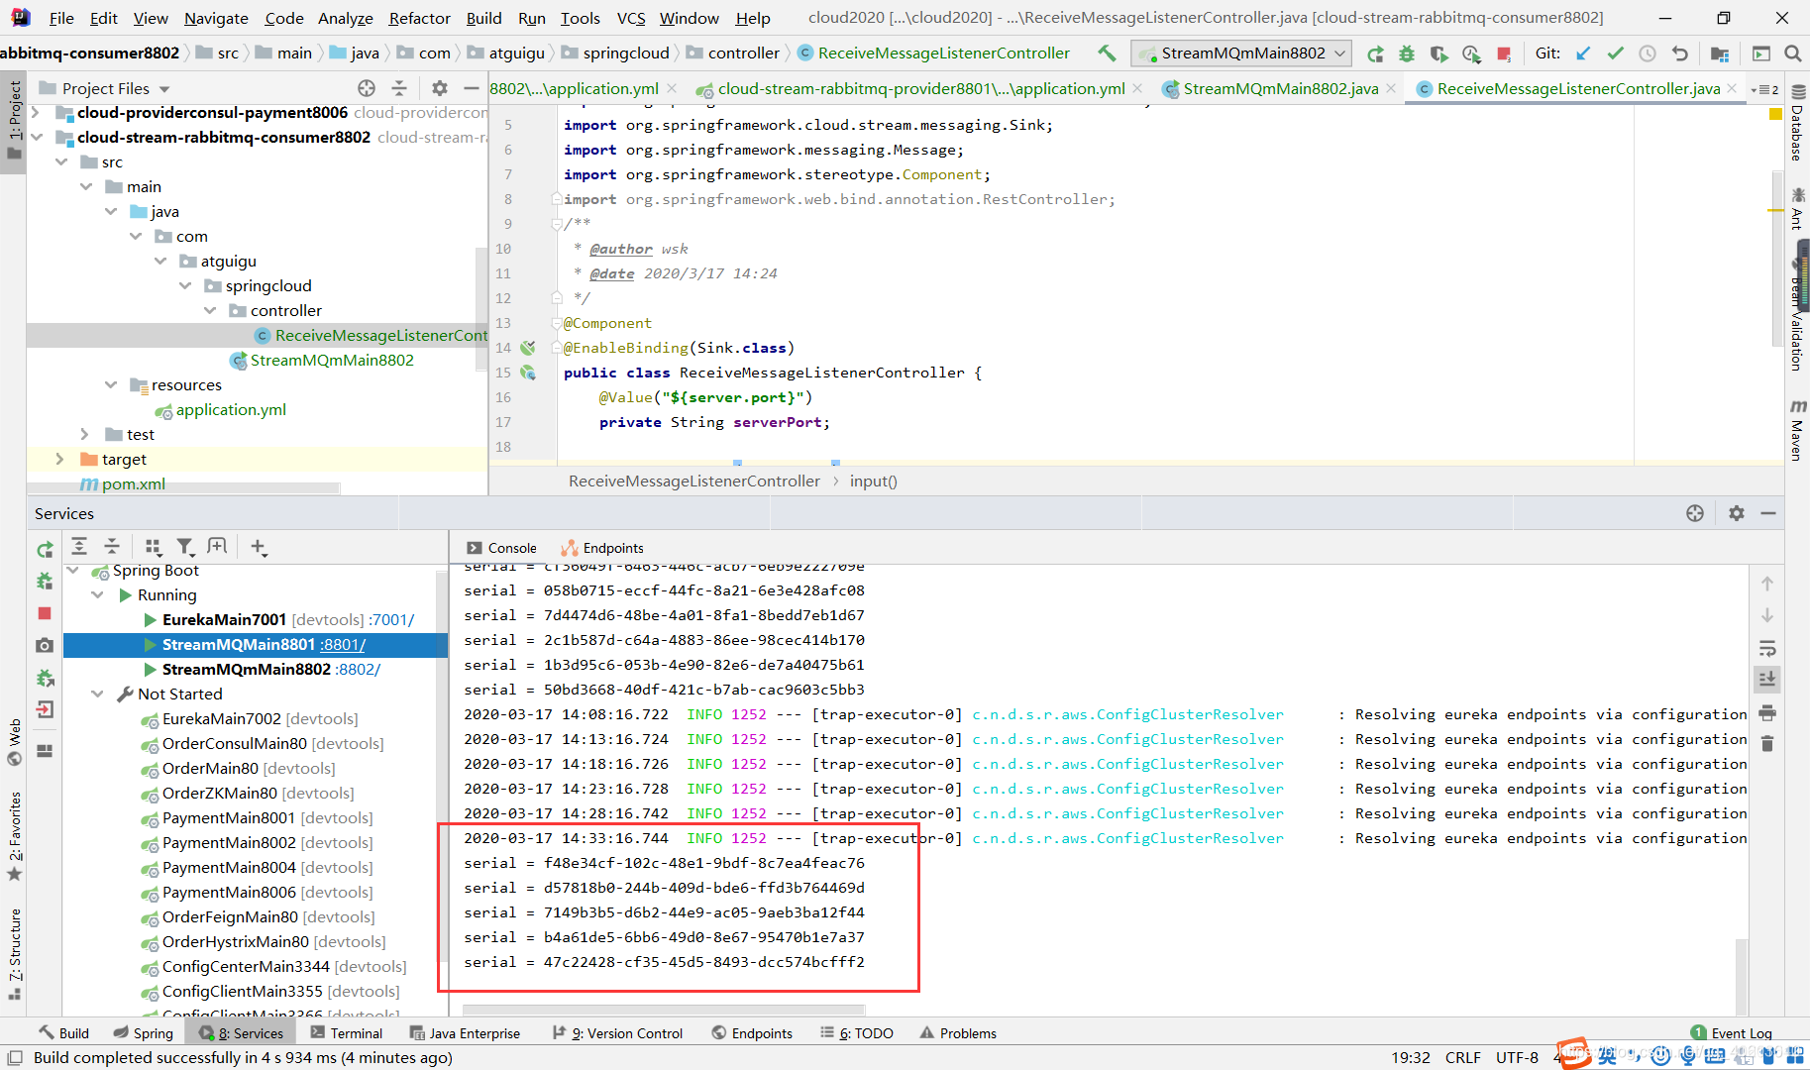
Task: Start debugging with the toolbar bug icon
Action: pos(1407,53)
